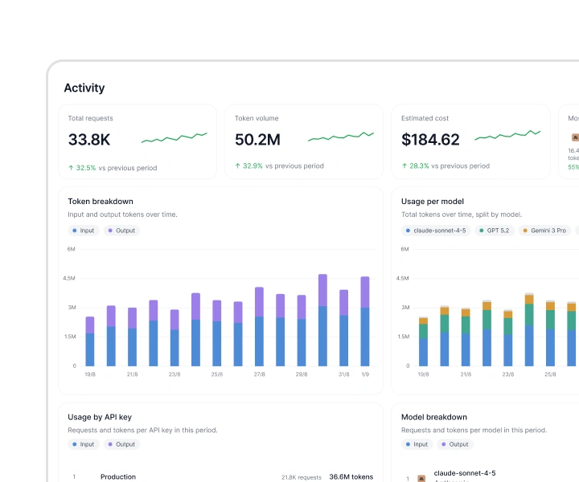The width and height of the screenshot is (579, 482).
Task: Click the Token volume card label
Action: click(257, 118)
